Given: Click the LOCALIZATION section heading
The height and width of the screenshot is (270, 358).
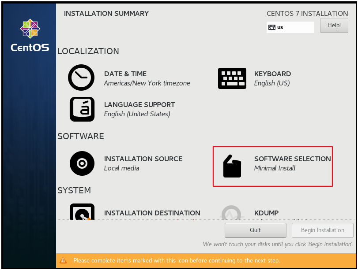Looking at the screenshot, I should (x=88, y=51).
